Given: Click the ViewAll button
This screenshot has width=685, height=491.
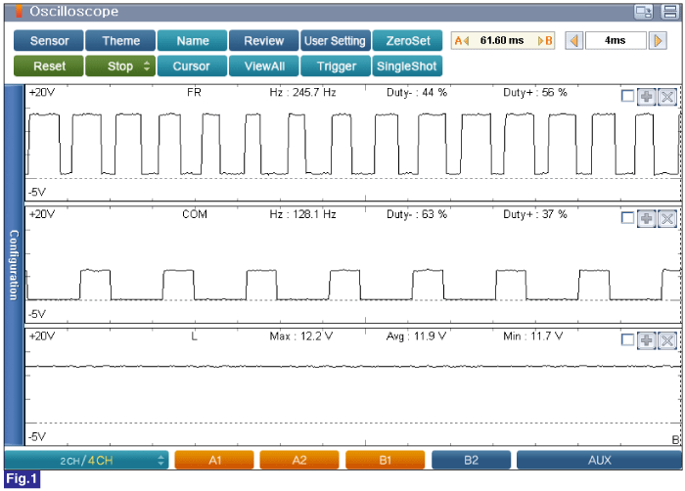Looking at the screenshot, I should click(x=264, y=66).
